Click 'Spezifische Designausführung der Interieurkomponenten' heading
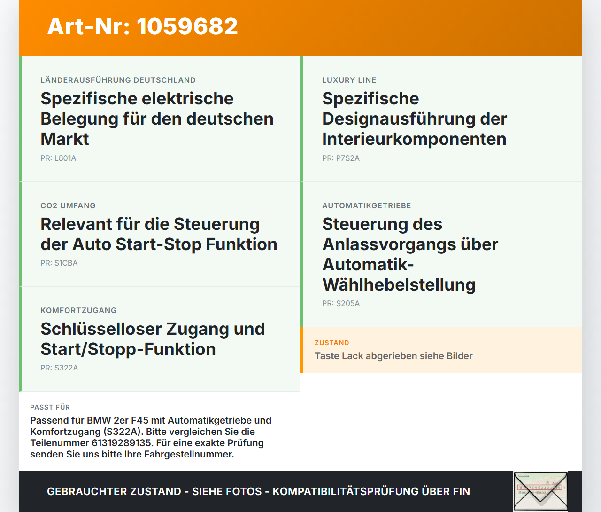 point(415,119)
